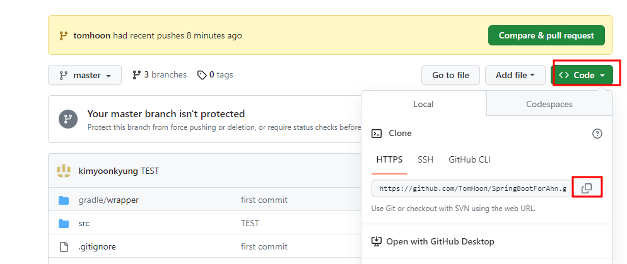Open the .gitignore file
Screen dimensions: 627x264
(x=97, y=247)
